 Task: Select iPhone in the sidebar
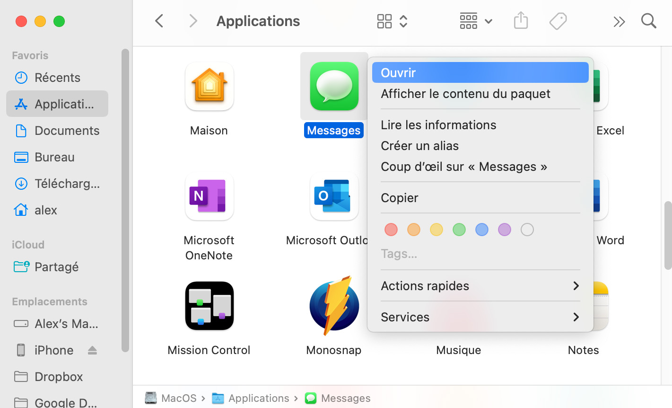point(54,350)
